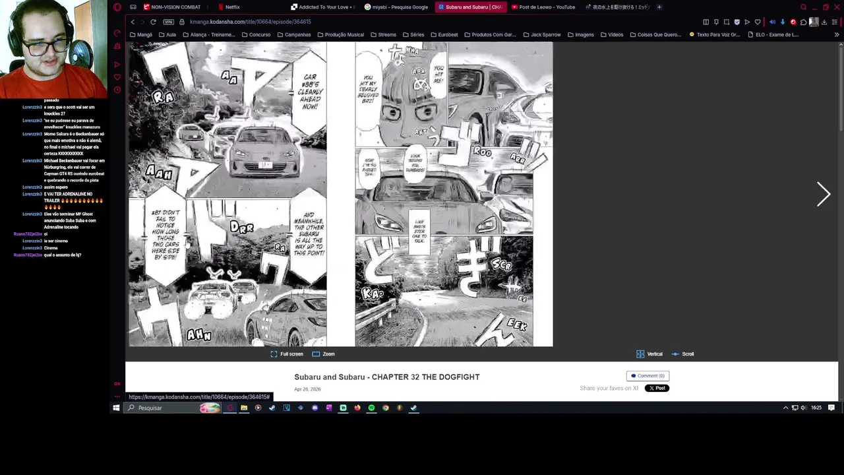Open split screen view icon in toolbar
844x475 pixels.
[x=706, y=22]
